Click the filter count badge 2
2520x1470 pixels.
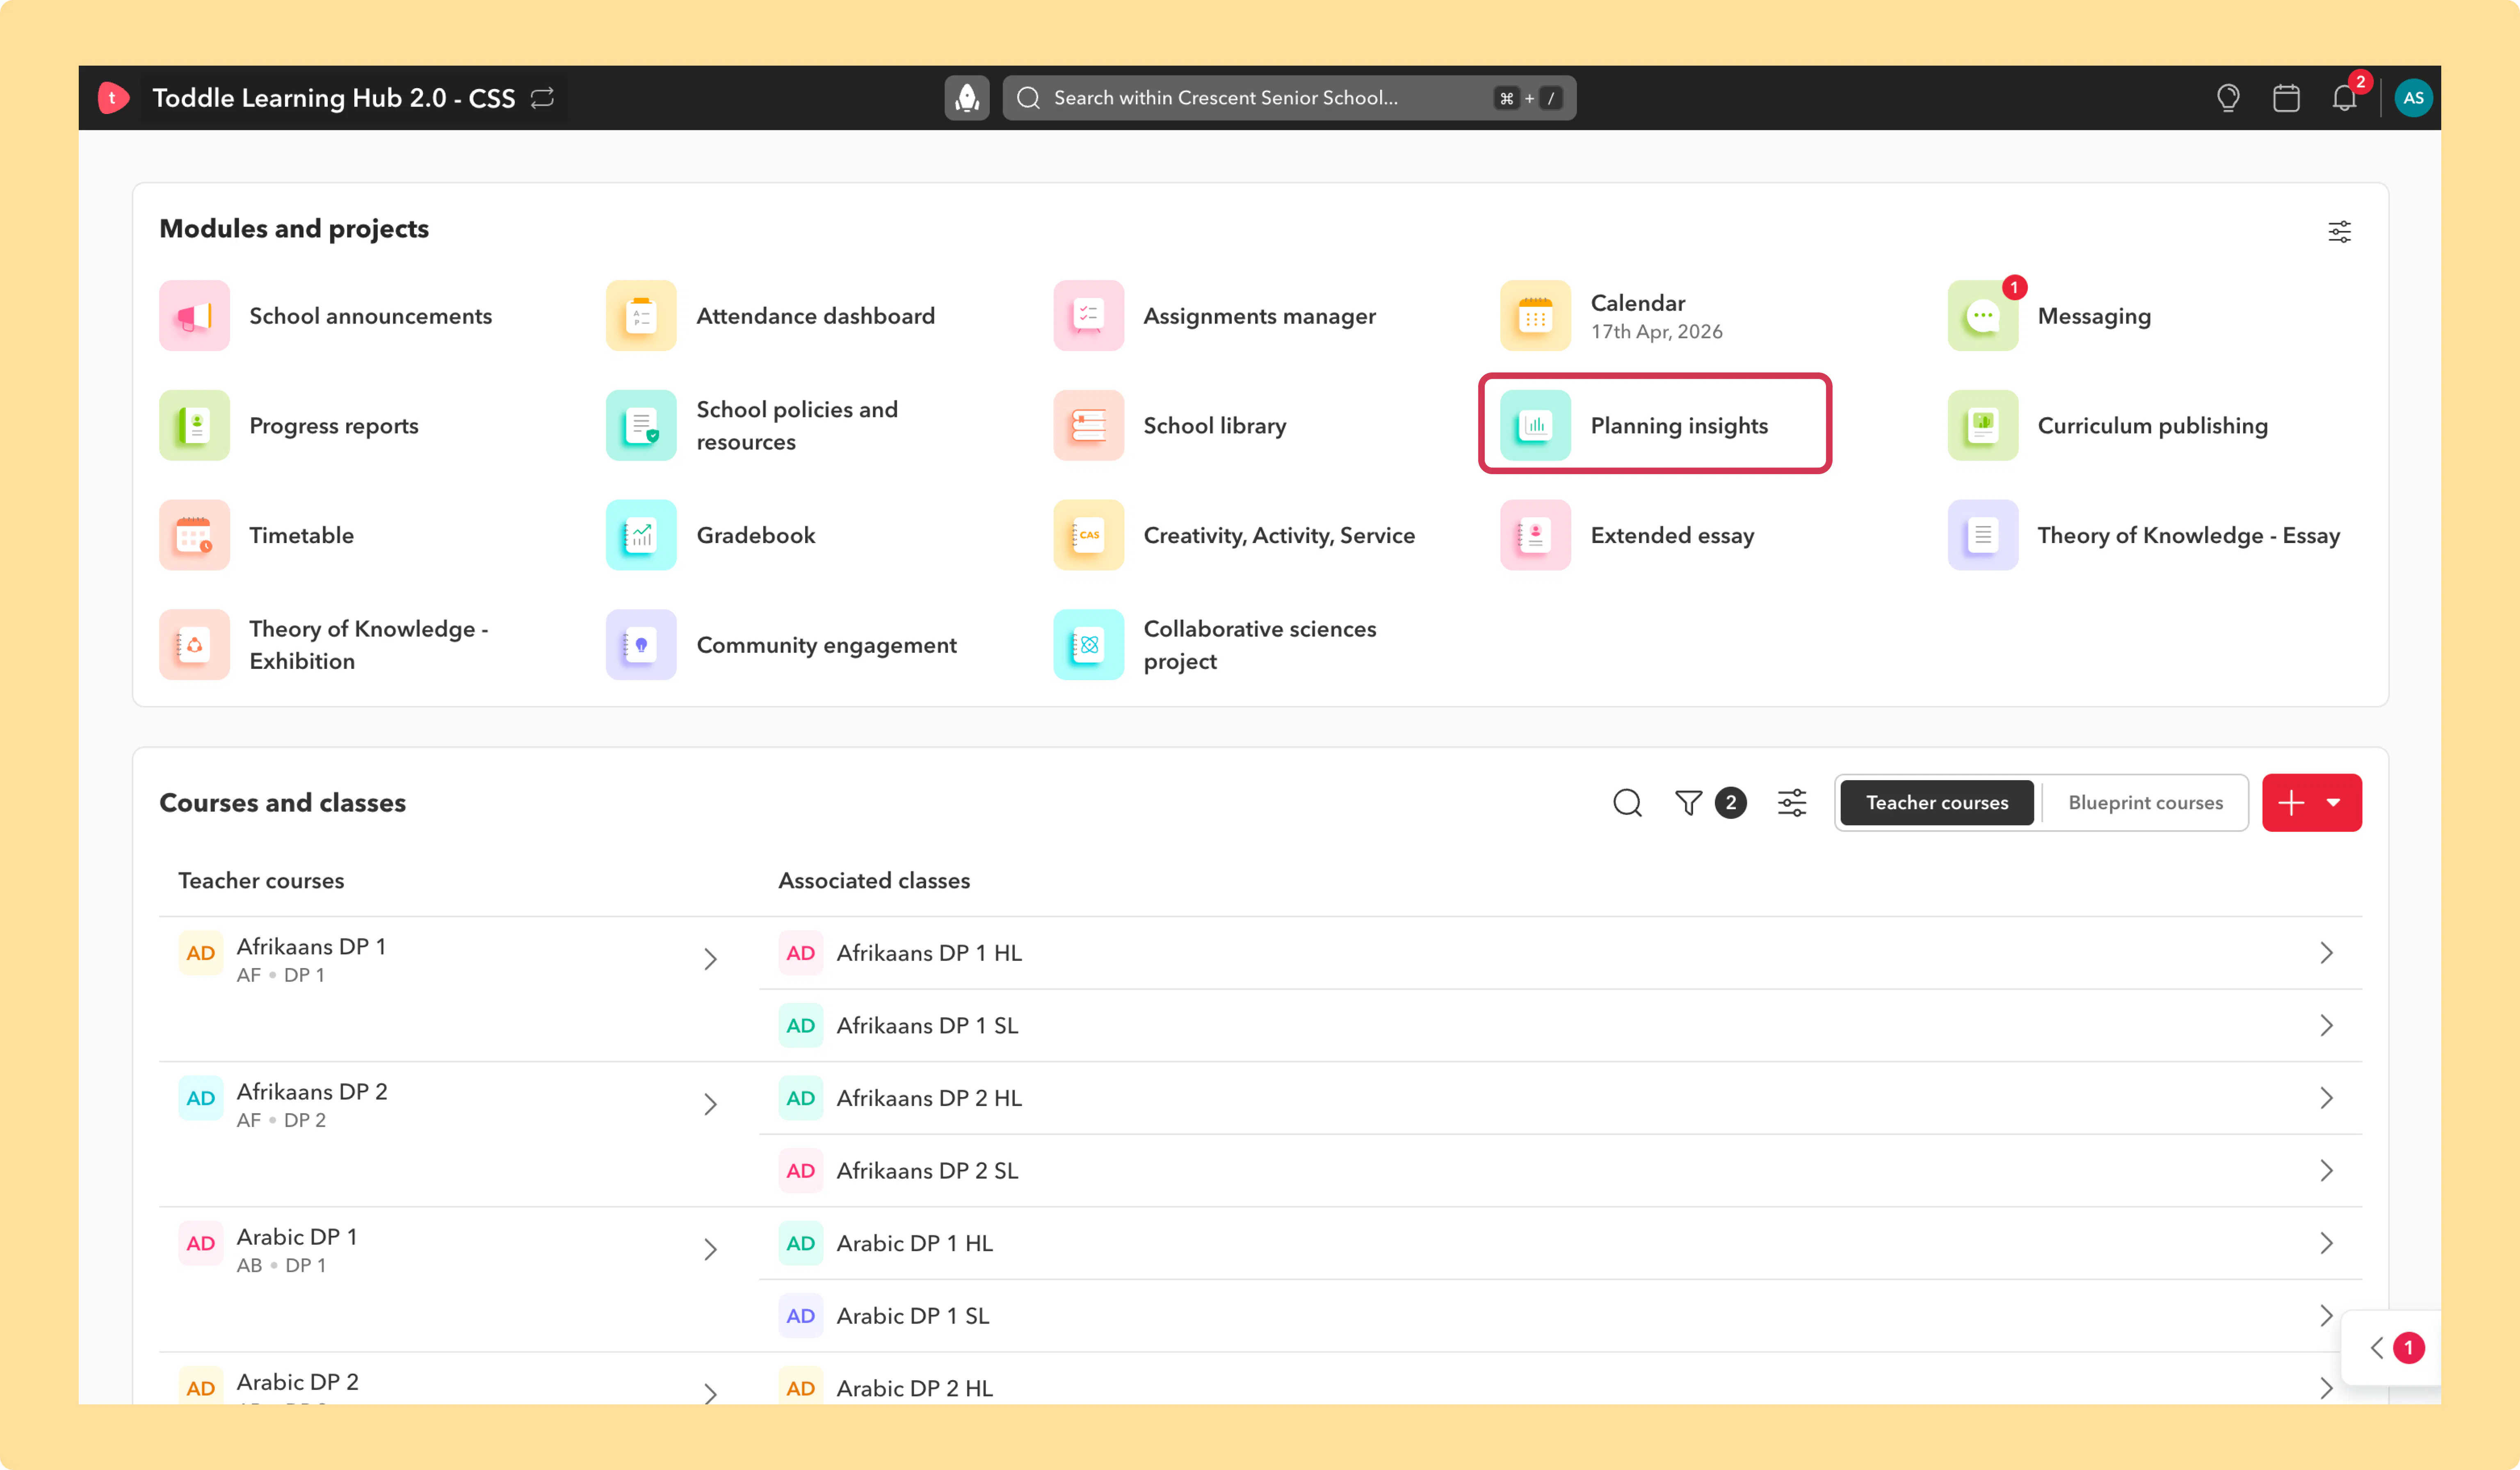click(x=1730, y=803)
